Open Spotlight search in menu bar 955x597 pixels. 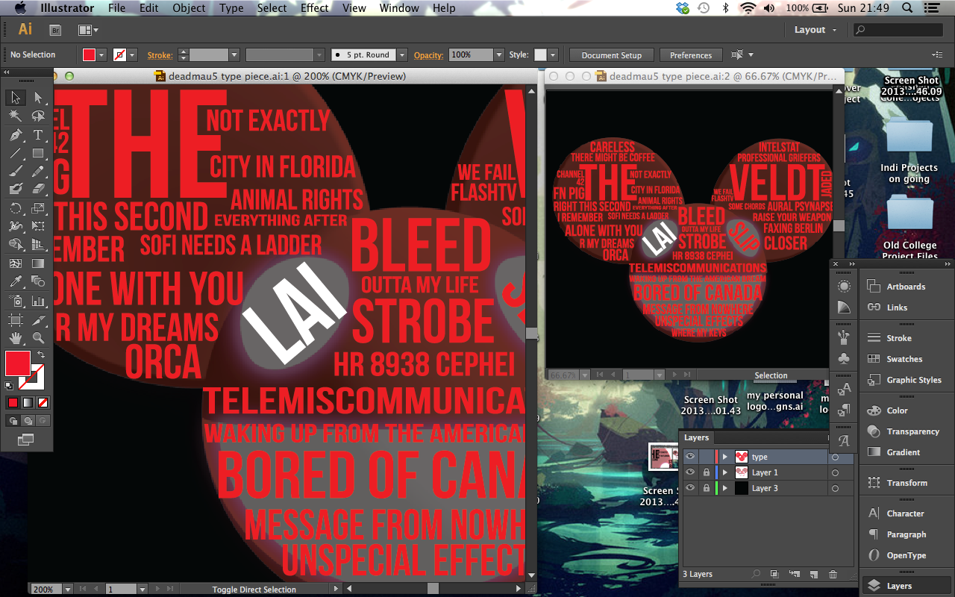coord(907,8)
